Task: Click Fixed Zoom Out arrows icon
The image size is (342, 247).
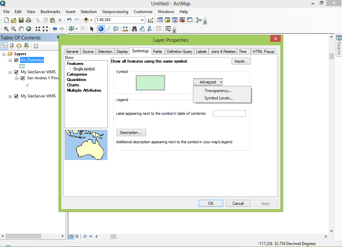Action: [x=45, y=28]
